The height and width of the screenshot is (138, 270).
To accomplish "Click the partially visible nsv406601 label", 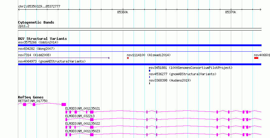I will coord(262,55).
